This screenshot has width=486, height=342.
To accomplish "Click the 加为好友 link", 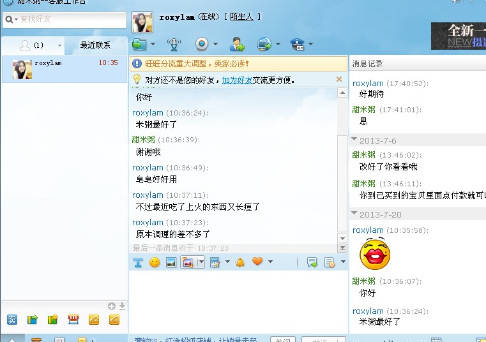I will tap(237, 80).
